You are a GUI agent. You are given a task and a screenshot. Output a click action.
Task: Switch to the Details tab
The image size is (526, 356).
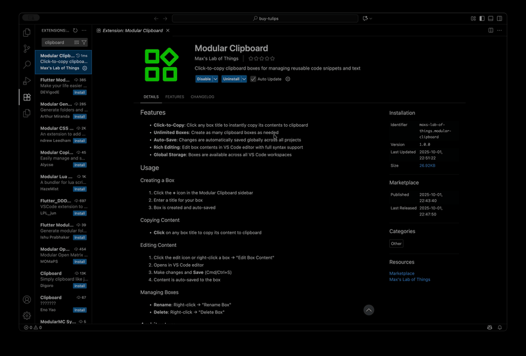(151, 97)
